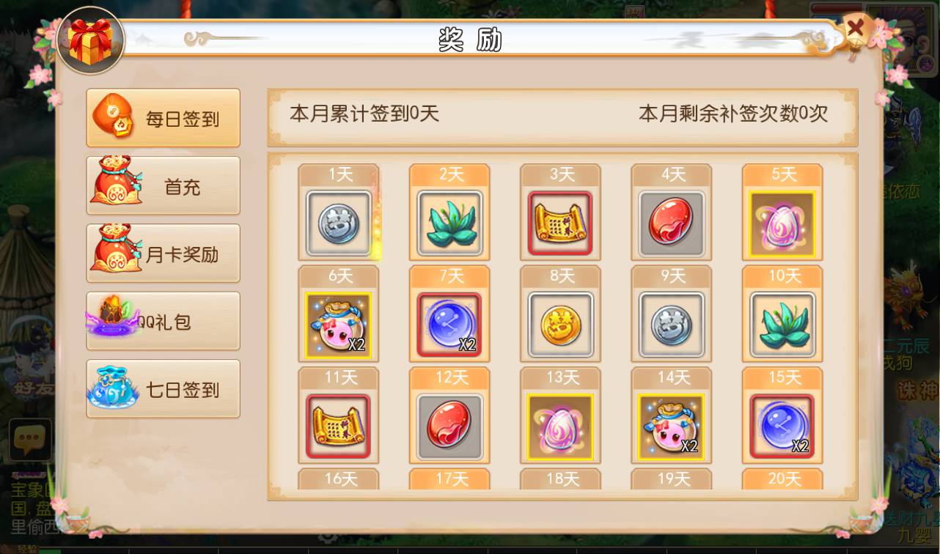Switch to the 首充 first recharge tab
Screen dimensions: 940x554
pyautogui.click(x=164, y=185)
